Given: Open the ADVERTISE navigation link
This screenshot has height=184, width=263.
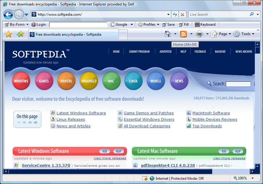Looking at the screenshot, I should (166, 51).
